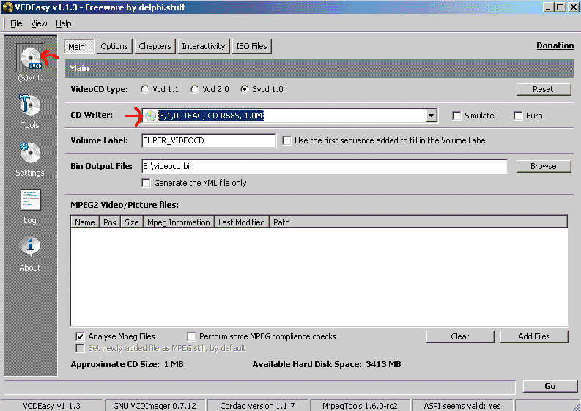The image size is (581, 411).
Task: Click the ASPI seems valid: Yes entry
Action: click(462, 406)
